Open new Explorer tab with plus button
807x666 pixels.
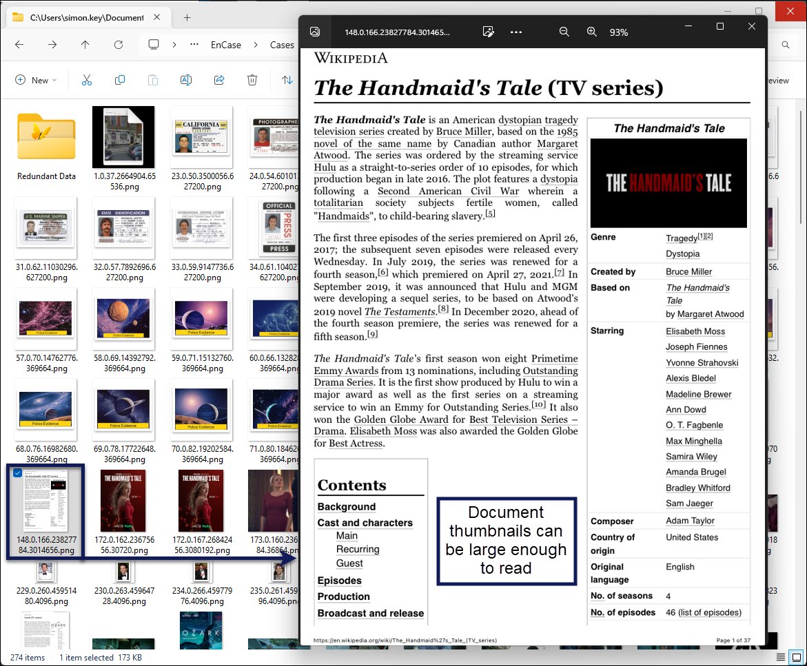(x=187, y=17)
